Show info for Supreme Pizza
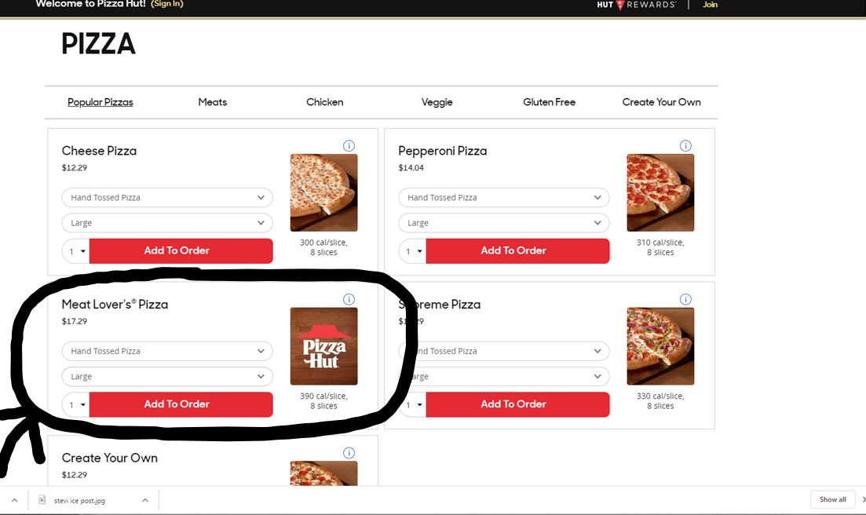866x515 pixels. [685, 299]
